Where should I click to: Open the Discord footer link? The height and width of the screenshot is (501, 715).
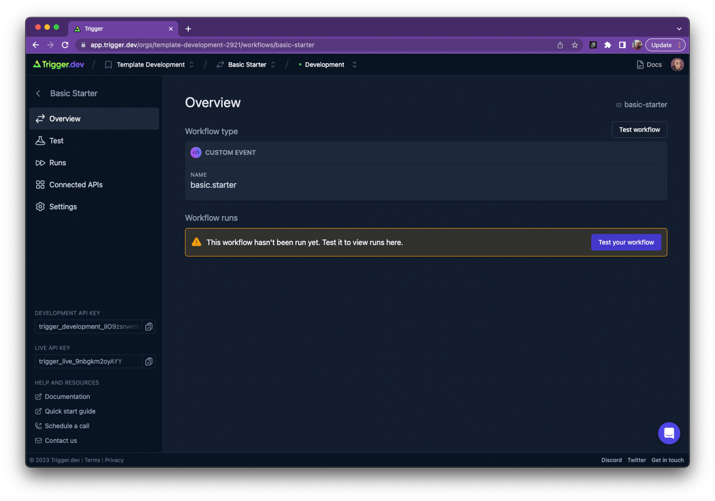(611, 460)
